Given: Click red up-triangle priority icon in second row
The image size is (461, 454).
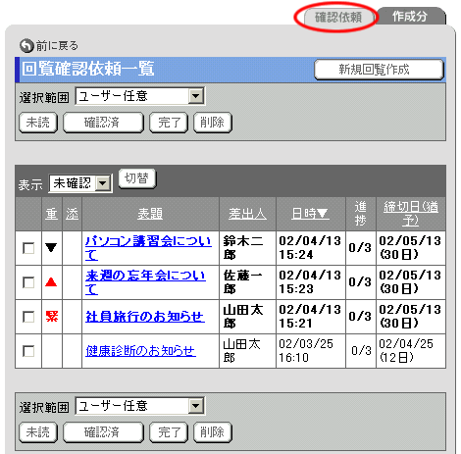Looking at the screenshot, I should point(51,281).
